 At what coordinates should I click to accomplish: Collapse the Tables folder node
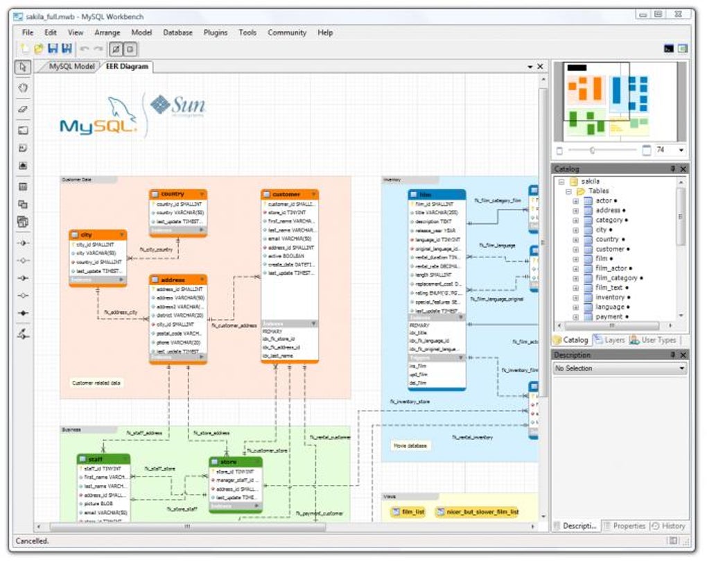[x=568, y=191]
